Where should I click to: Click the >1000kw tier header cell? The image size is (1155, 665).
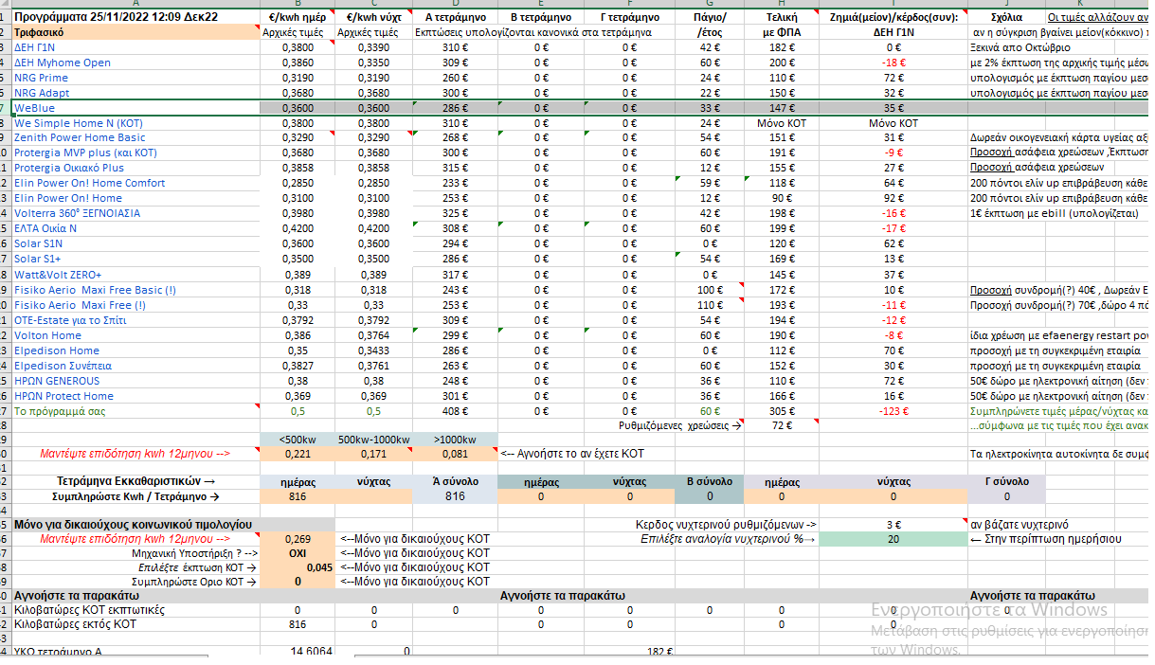coord(455,440)
